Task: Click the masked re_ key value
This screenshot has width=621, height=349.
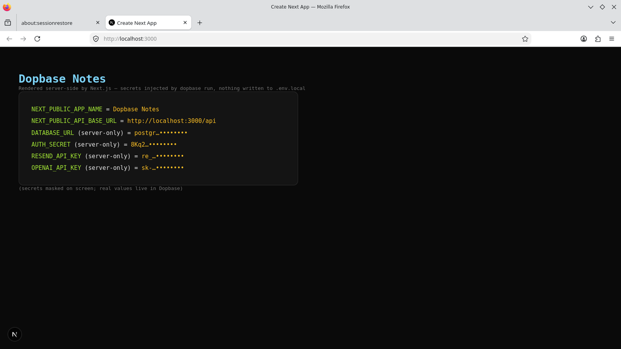Action: pos(162,156)
